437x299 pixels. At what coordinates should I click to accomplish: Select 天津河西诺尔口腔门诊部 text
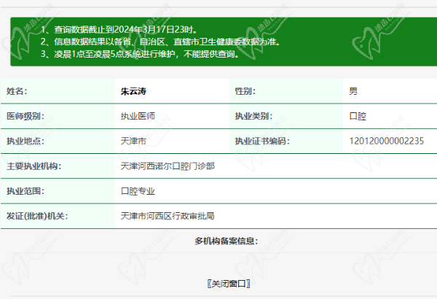coord(168,166)
